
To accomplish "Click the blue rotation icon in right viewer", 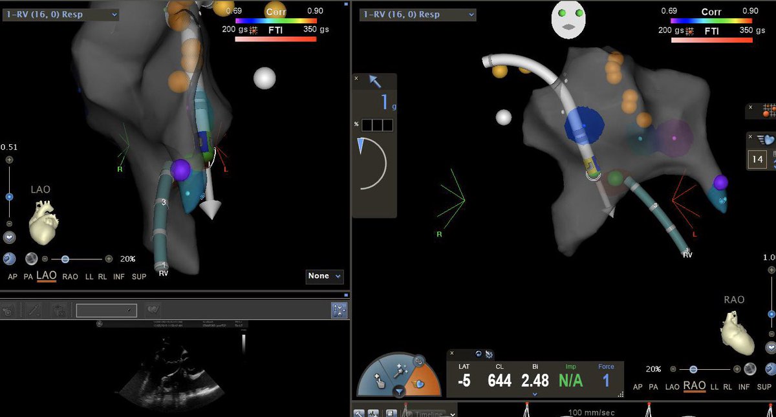I will (770, 369).
